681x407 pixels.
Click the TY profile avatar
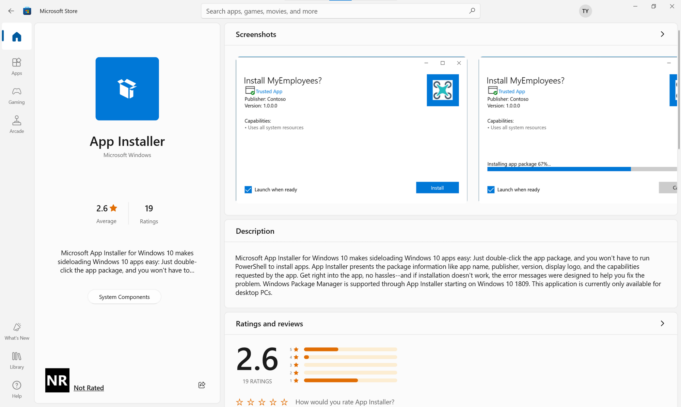point(585,11)
